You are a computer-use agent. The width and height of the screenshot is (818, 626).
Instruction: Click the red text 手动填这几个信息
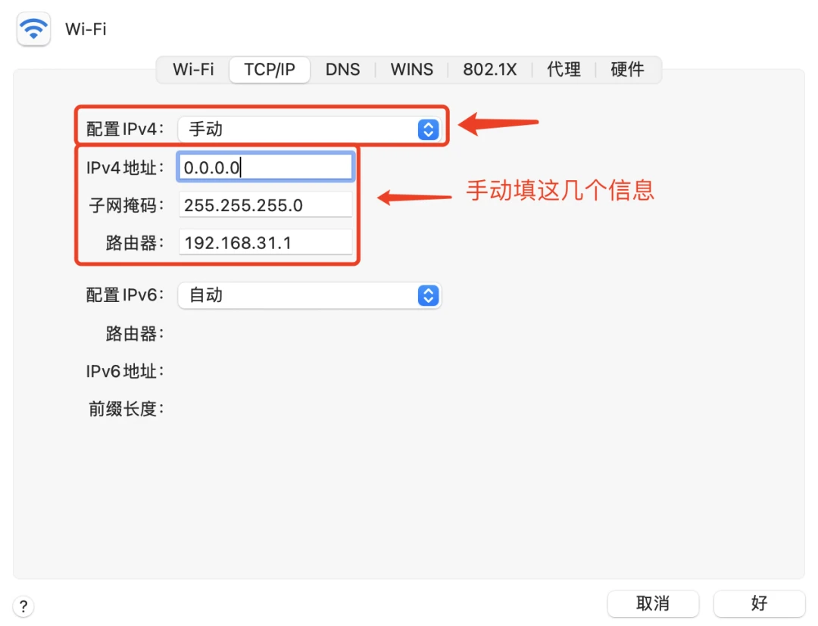(560, 190)
